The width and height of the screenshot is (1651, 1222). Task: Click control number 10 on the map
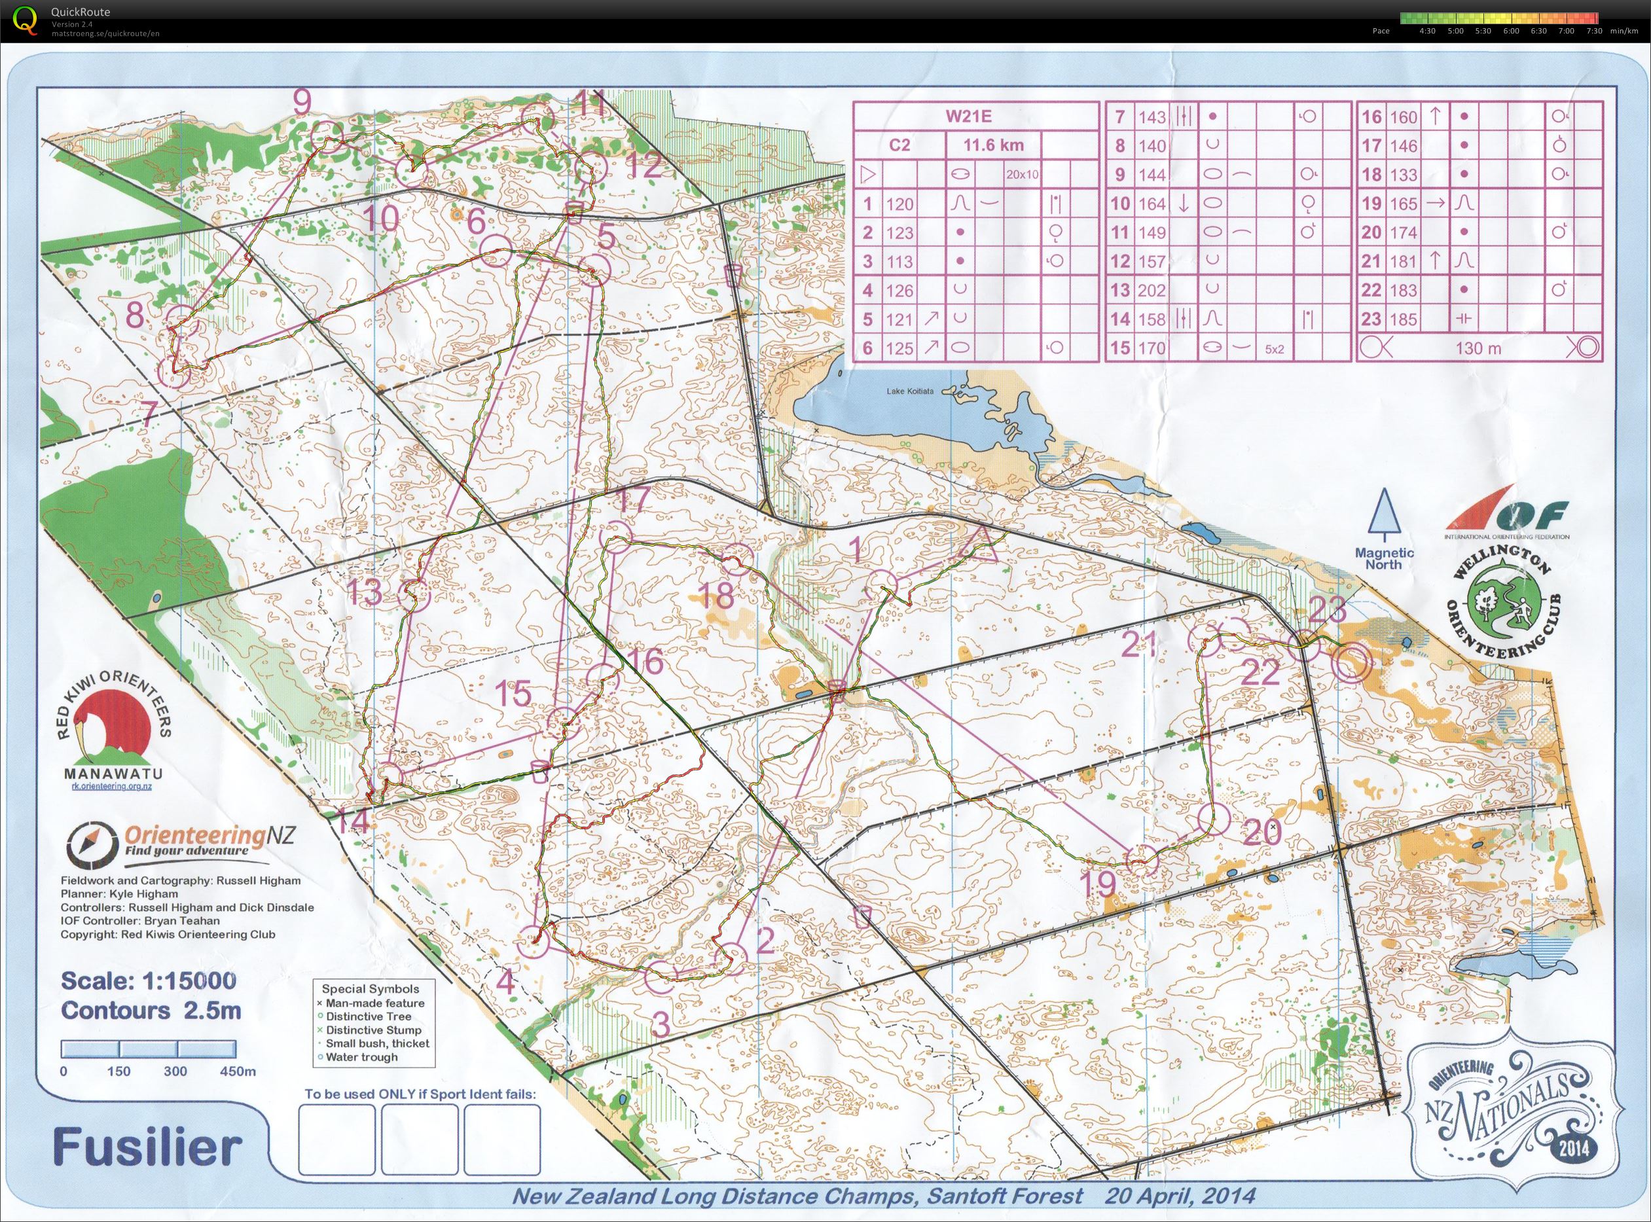(x=380, y=218)
